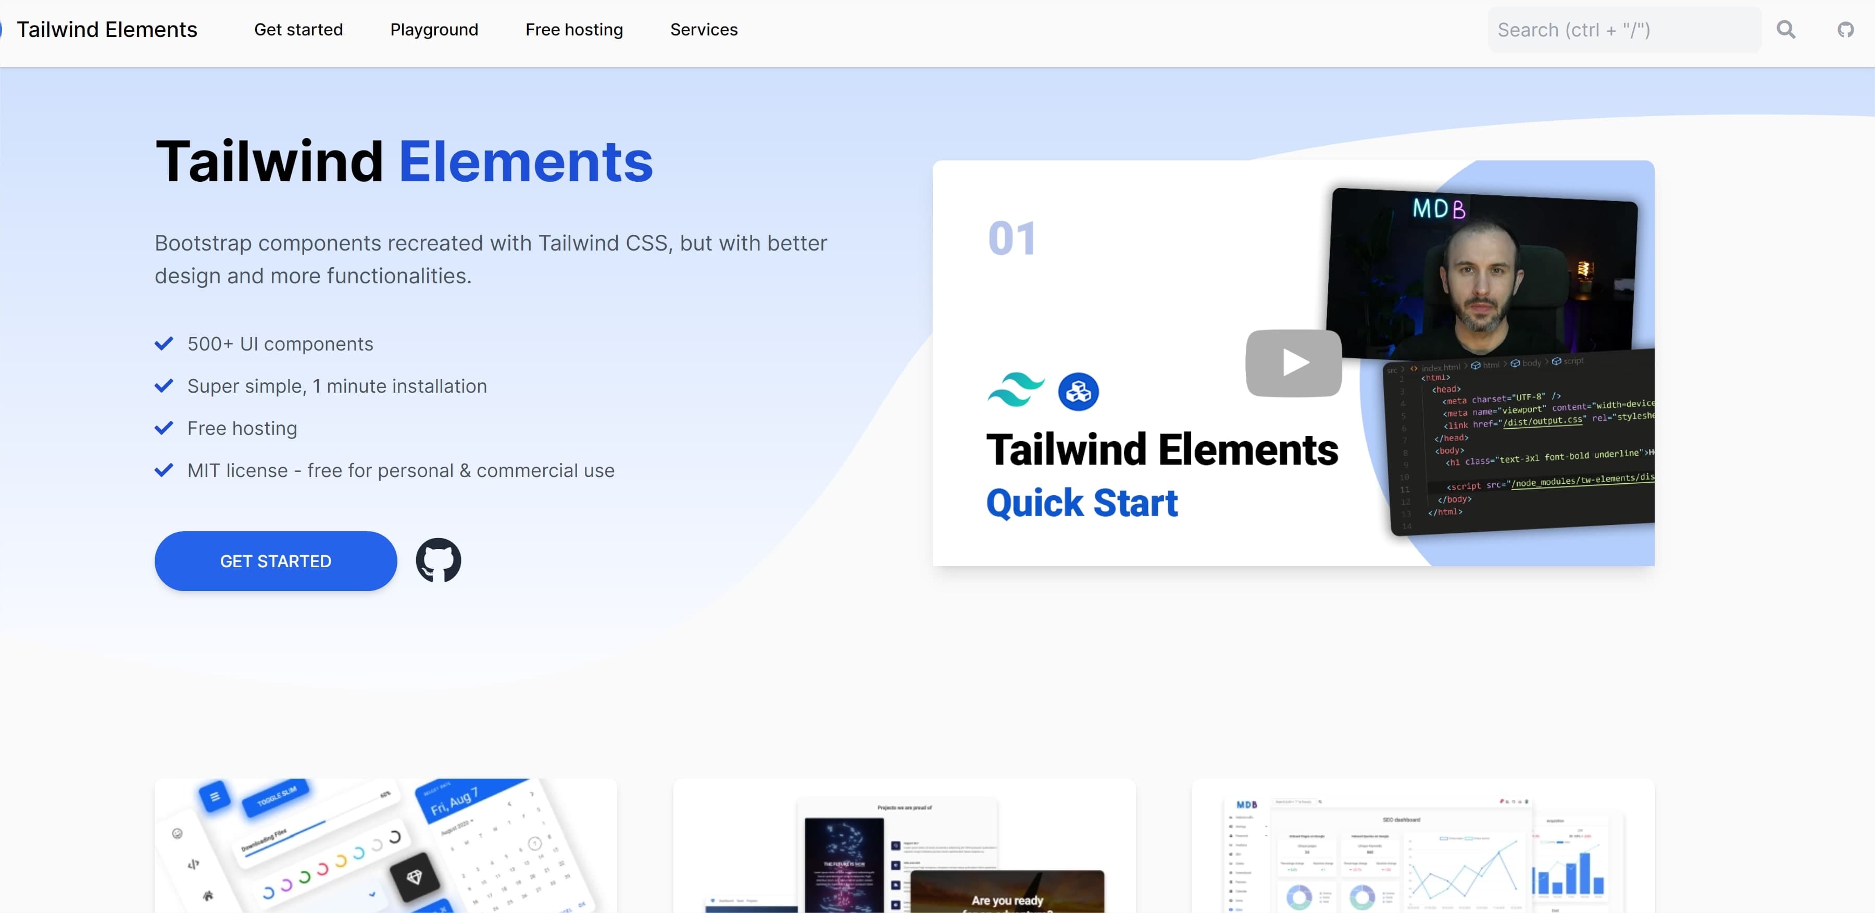This screenshot has width=1875, height=913.
Task: Go to Free hosting in navbar
Action: click(x=573, y=30)
